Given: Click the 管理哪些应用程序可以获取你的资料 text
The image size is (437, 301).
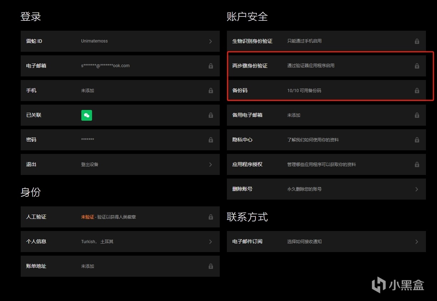Looking at the screenshot, I should (x=321, y=164).
